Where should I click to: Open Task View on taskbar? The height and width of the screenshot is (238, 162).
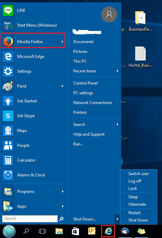[x=42, y=231]
